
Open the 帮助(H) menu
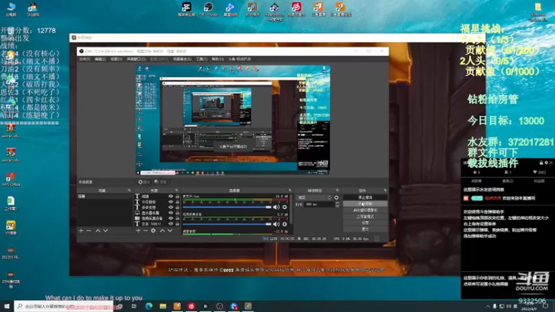tap(218, 59)
